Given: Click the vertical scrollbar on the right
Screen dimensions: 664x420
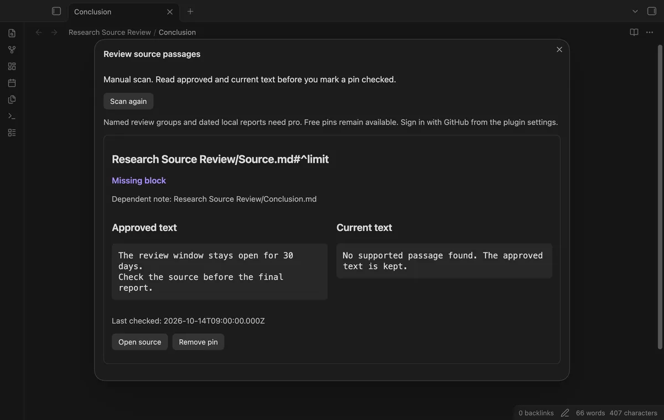Looking at the screenshot, I should (660, 196).
